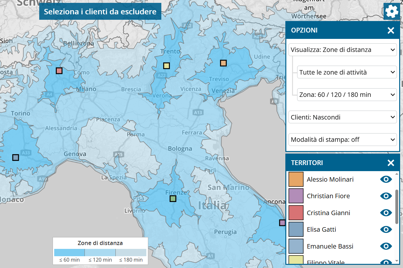
Task: Click the Seleziona i clienti da escludere button
Action: [100, 12]
